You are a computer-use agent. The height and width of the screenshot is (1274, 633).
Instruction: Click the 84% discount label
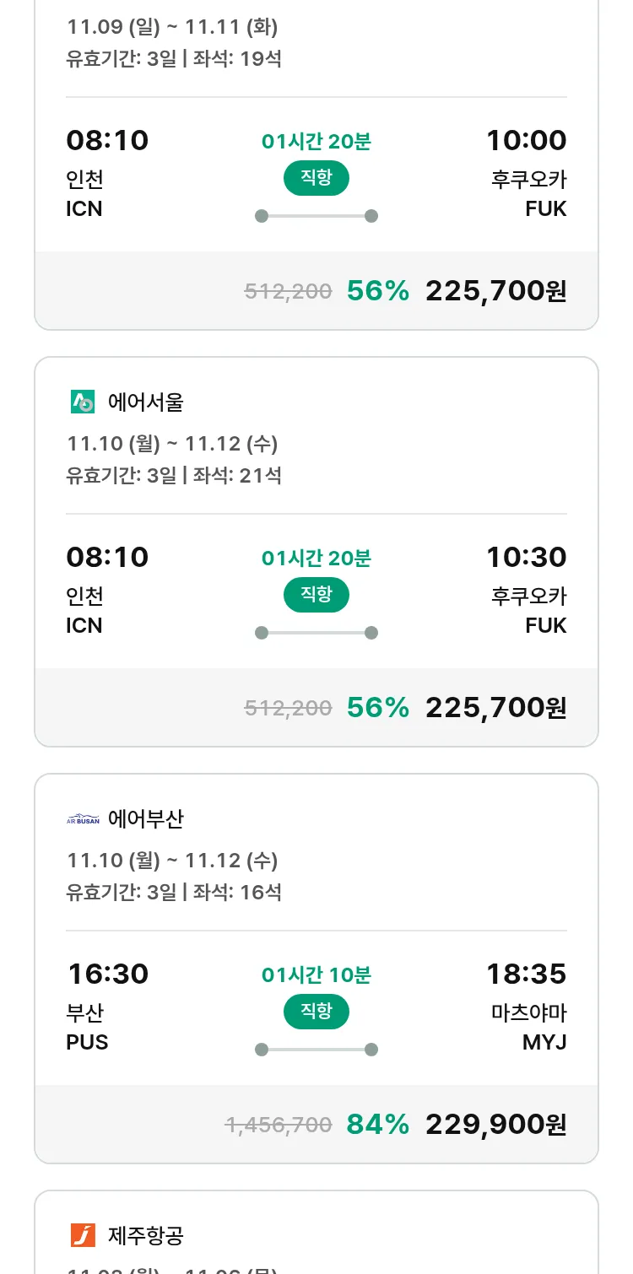[377, 1125]
